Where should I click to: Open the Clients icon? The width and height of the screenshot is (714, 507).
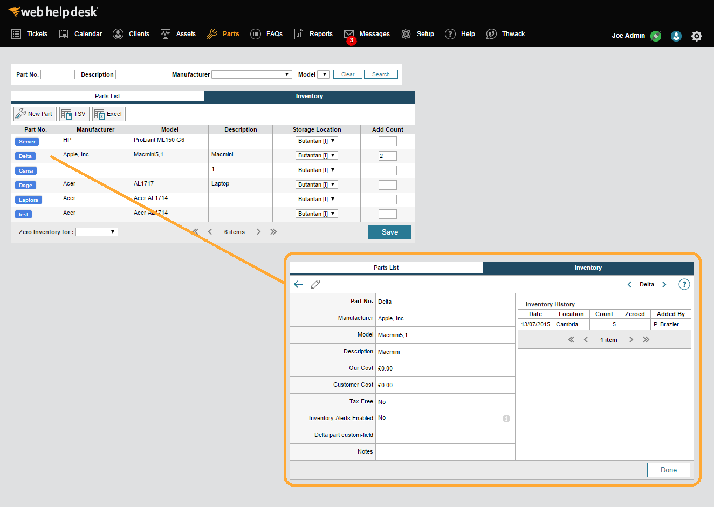click(x=118, y=34)
